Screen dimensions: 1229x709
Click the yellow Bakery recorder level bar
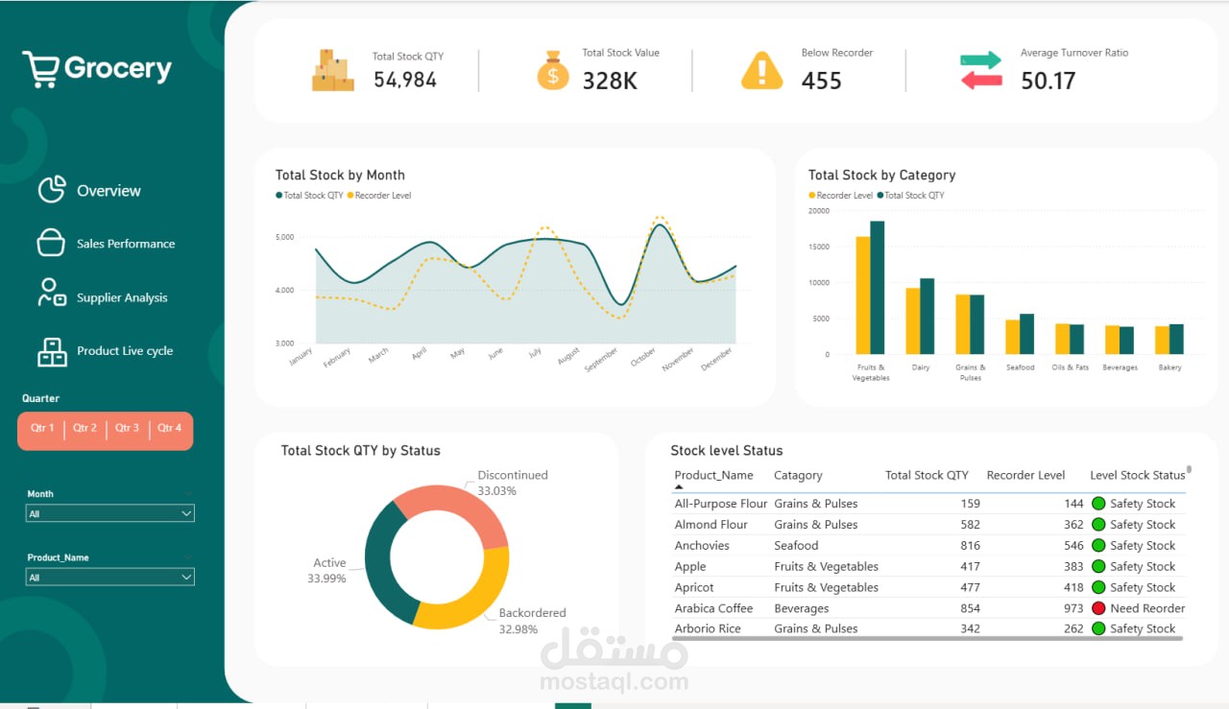[1162, 341]
